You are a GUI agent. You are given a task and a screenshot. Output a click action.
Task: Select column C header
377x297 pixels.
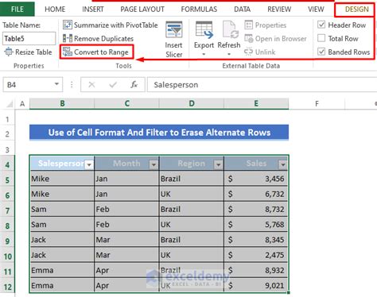pos(126,103)
